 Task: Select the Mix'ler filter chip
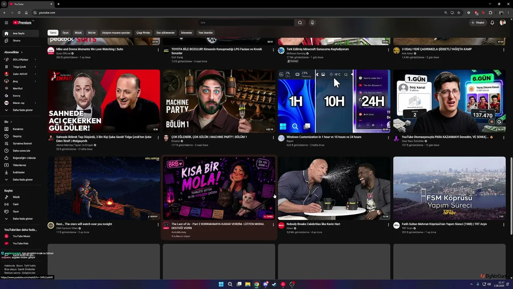pyautogui.click(x=92, y=33)
